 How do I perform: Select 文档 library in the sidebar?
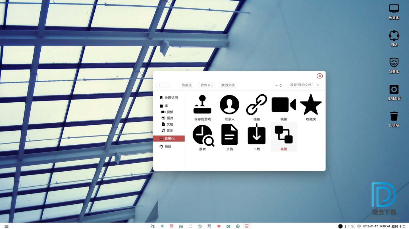tap(167, 124)
